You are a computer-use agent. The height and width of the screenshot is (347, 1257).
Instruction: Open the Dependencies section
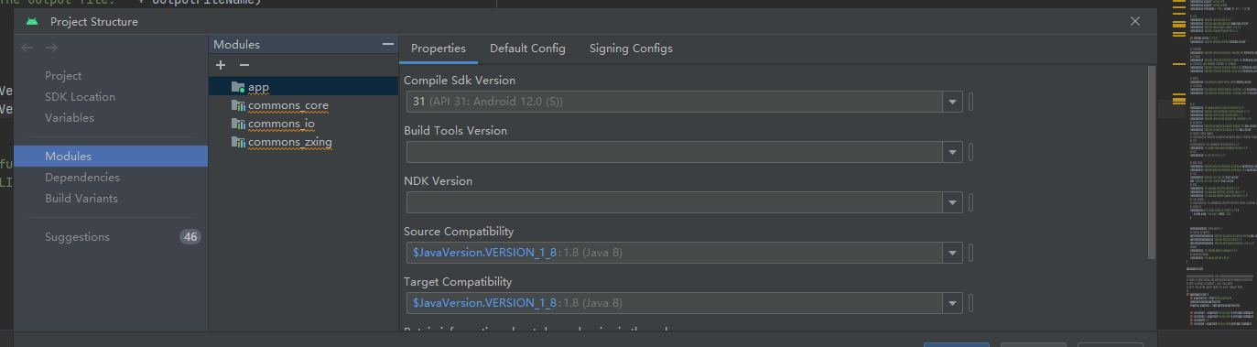tap(82, 178)
